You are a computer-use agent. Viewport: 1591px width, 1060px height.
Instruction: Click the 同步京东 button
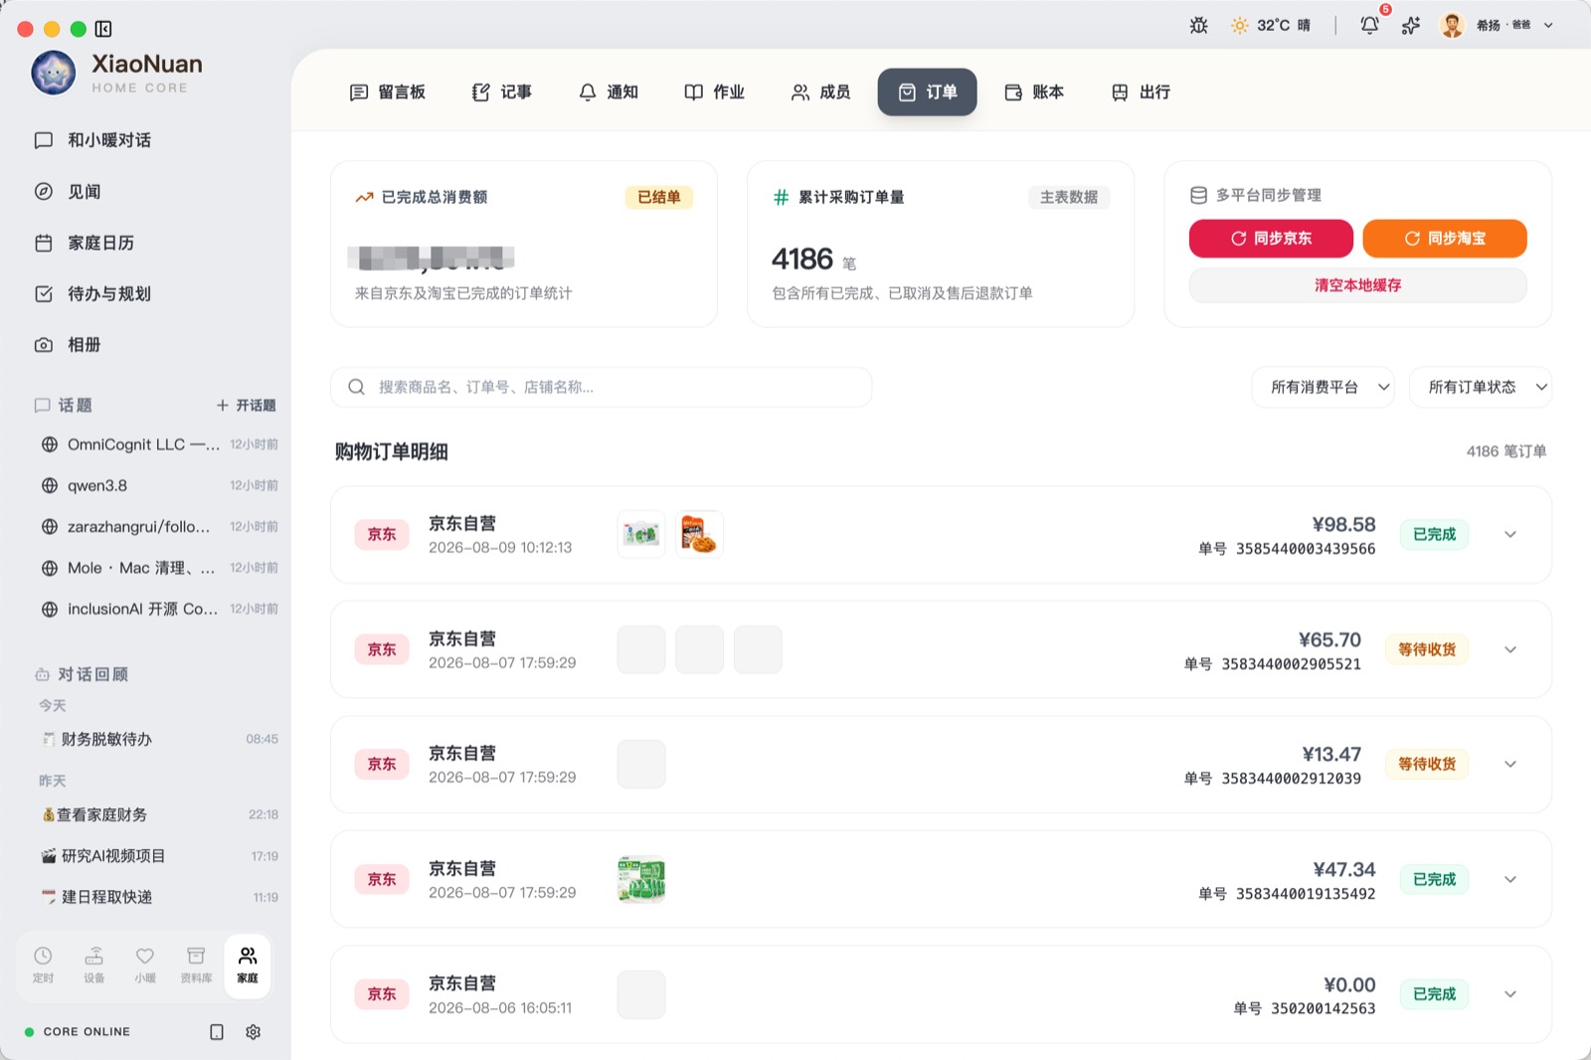[x=1271, y=239]
